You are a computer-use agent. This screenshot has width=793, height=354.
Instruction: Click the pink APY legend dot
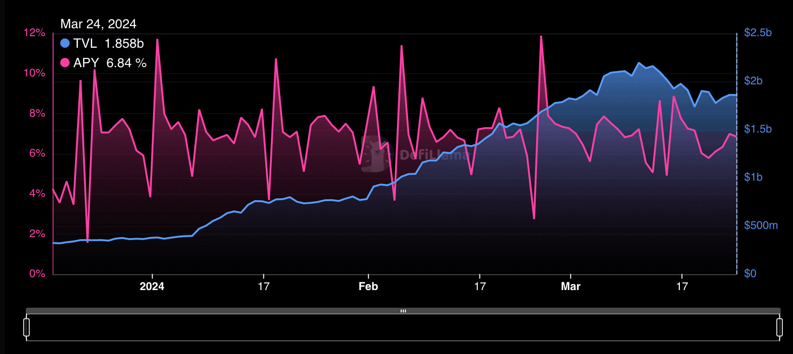click(65, 63)
